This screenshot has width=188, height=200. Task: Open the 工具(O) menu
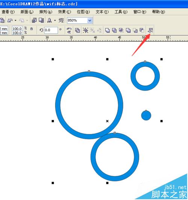[x=121, y=12]
